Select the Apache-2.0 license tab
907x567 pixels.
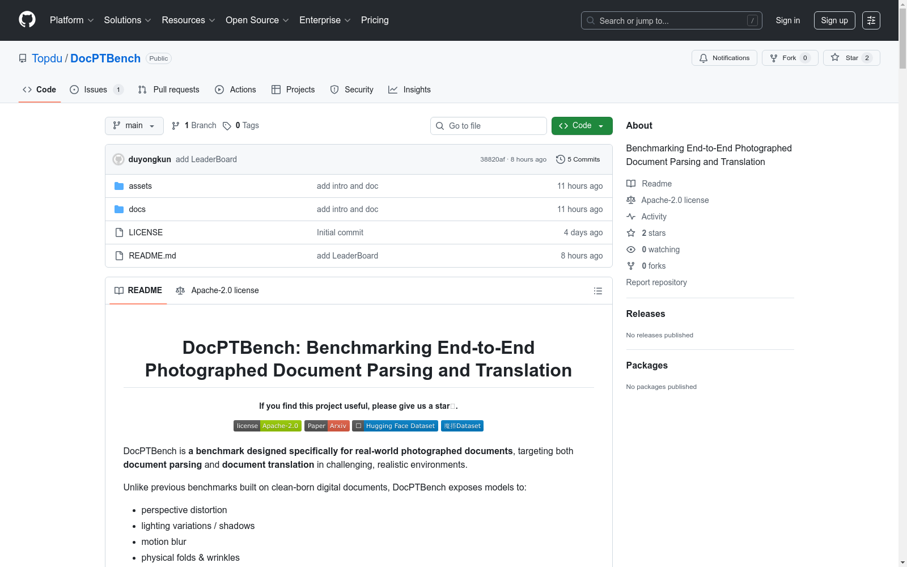(217, 291)
